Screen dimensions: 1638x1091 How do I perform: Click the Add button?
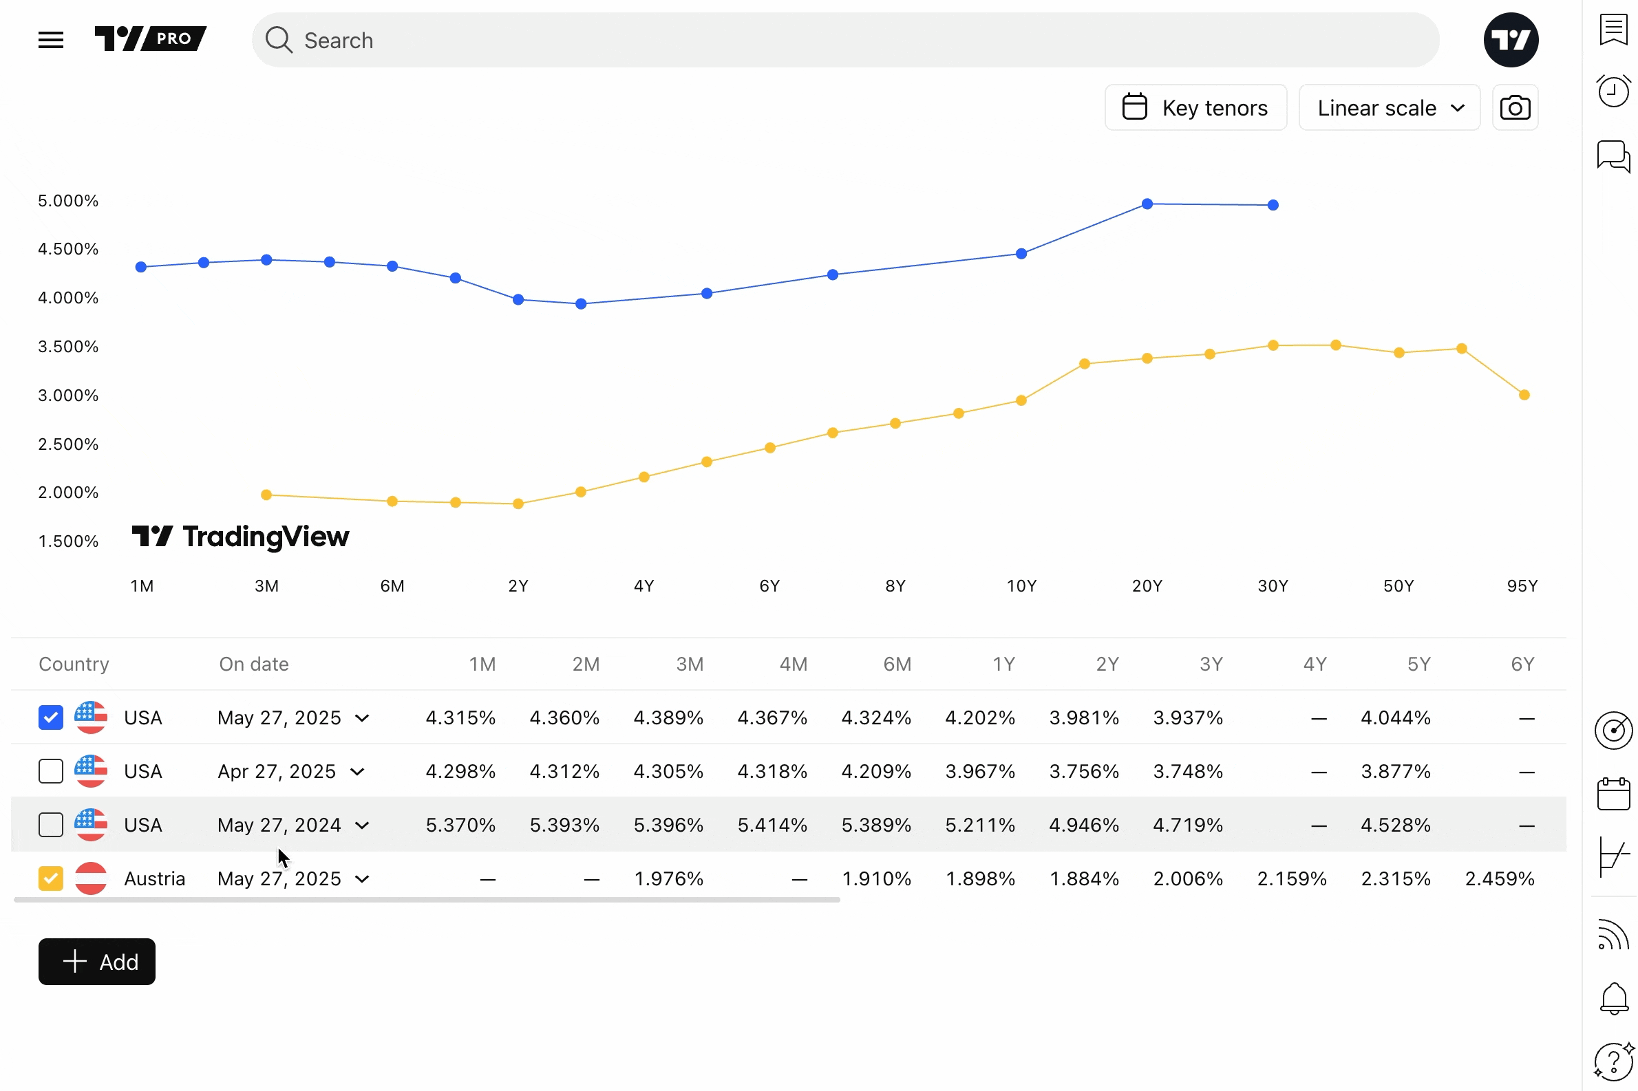[x=97, y=961]
